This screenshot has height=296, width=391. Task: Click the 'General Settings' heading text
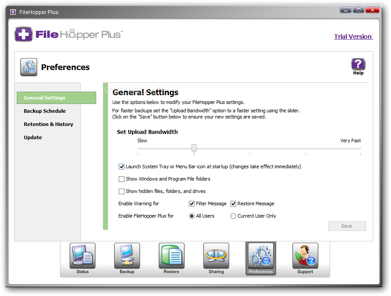[145, 92]
